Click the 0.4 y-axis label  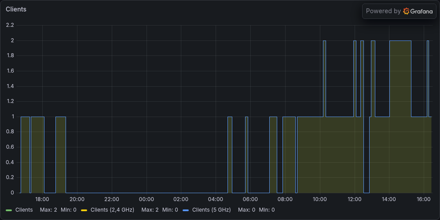coord(10,162)
